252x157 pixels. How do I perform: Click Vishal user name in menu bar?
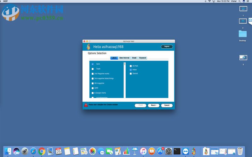(234, 1)
